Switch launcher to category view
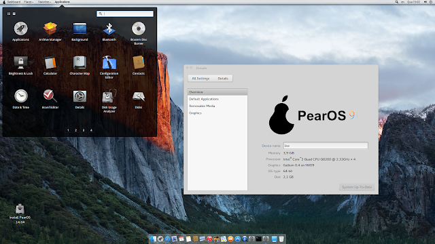Viewport: 435px width, 244px height. click(x=14, y=14)
